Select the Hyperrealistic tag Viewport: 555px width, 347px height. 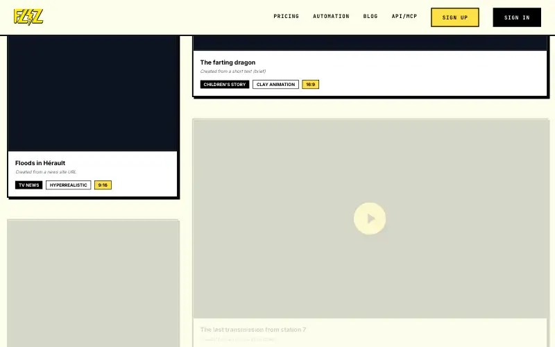pos(68,185)
